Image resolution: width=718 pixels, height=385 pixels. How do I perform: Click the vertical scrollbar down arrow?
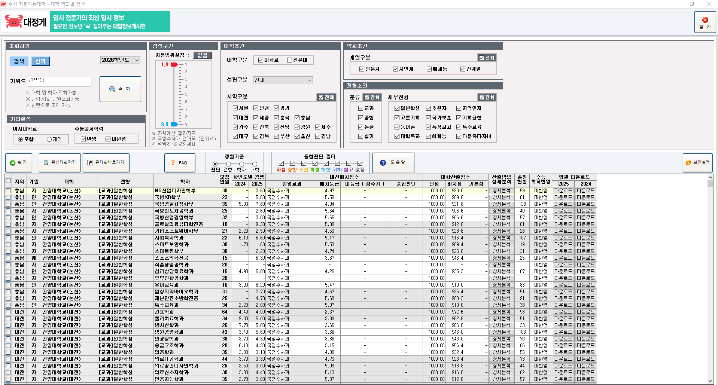pos(710,381)
